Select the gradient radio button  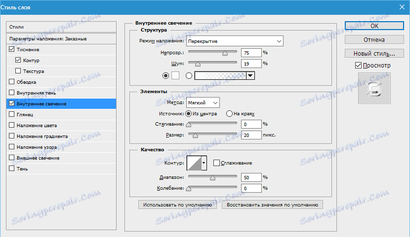click(189, 75)
